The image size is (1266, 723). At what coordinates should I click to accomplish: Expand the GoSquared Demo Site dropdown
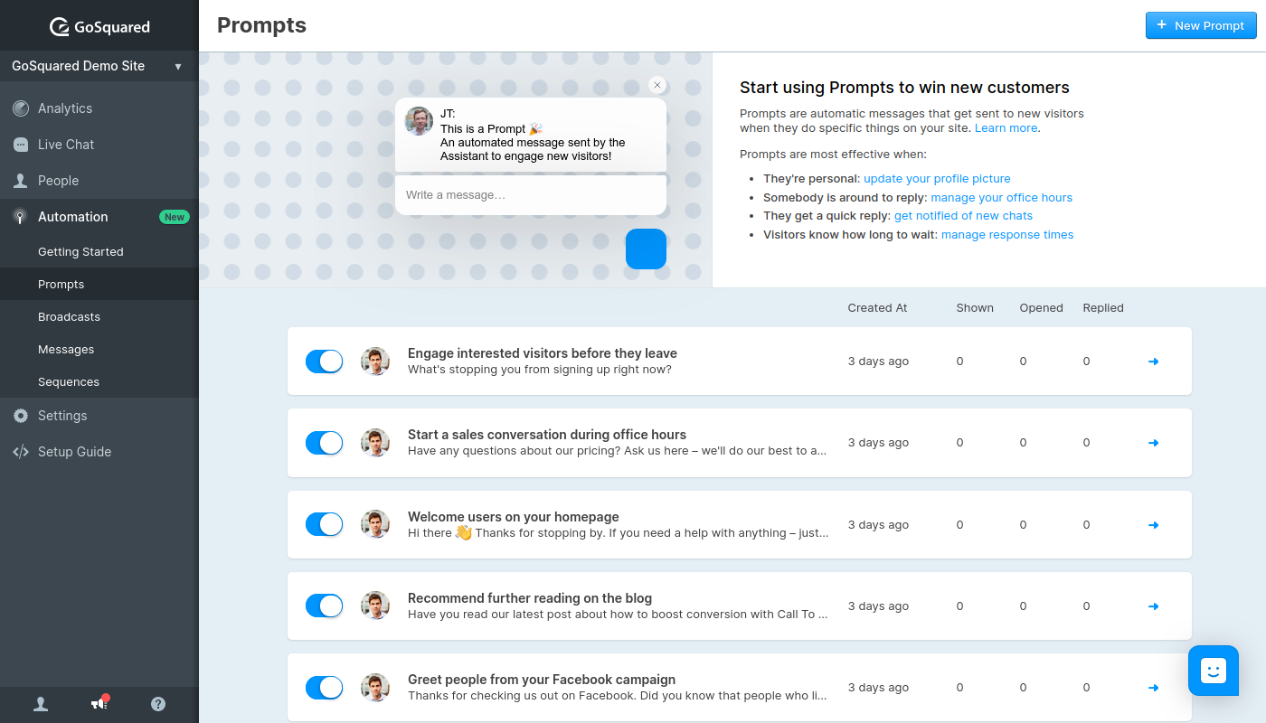tap(178, 66)
